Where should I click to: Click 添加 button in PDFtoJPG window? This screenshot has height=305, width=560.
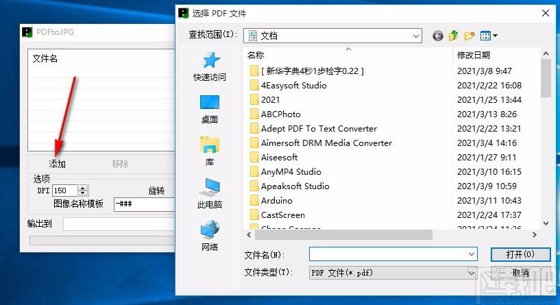[x=57, y=164]
